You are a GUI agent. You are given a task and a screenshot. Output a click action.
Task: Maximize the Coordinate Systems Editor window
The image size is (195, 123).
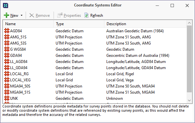click(172, 5)
